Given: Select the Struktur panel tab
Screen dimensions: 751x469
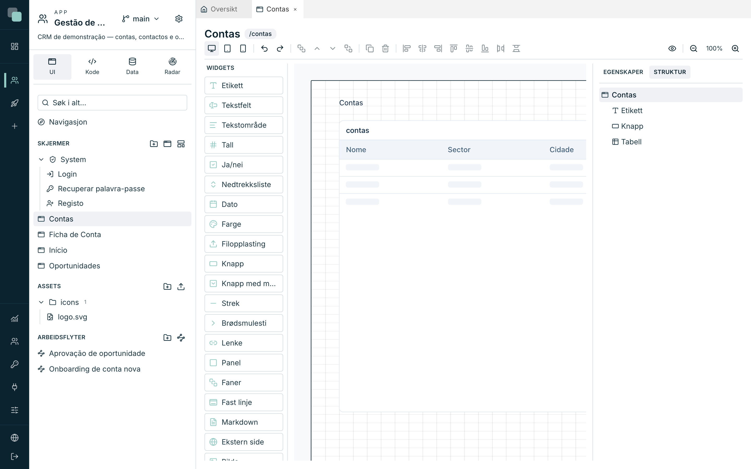Looking at the screenshot, I should click(670, 72).
